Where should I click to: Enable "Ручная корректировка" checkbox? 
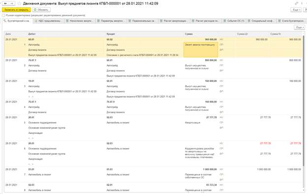tap(3, 15)
